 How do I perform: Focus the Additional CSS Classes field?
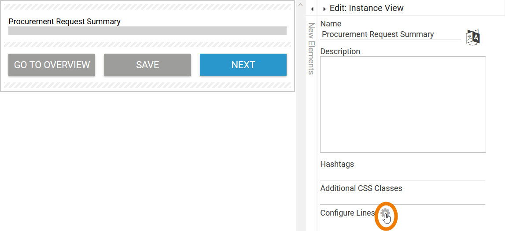(x=402, y=199)
